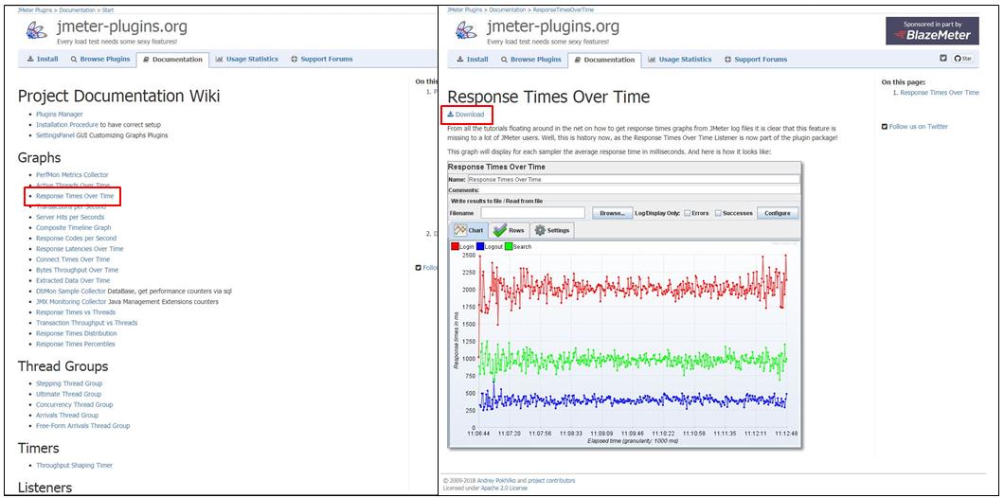Toggle the Errors checkbox
Screen dimensions: 1004x498
687,212
